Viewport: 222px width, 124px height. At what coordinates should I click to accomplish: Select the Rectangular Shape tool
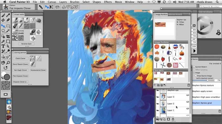tap(8, 42)
